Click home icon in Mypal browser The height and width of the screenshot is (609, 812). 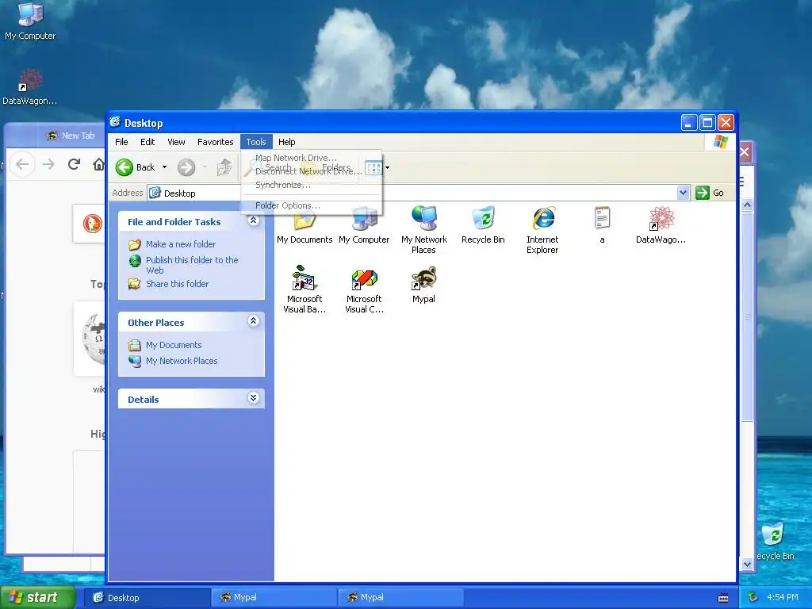(98, 164)
